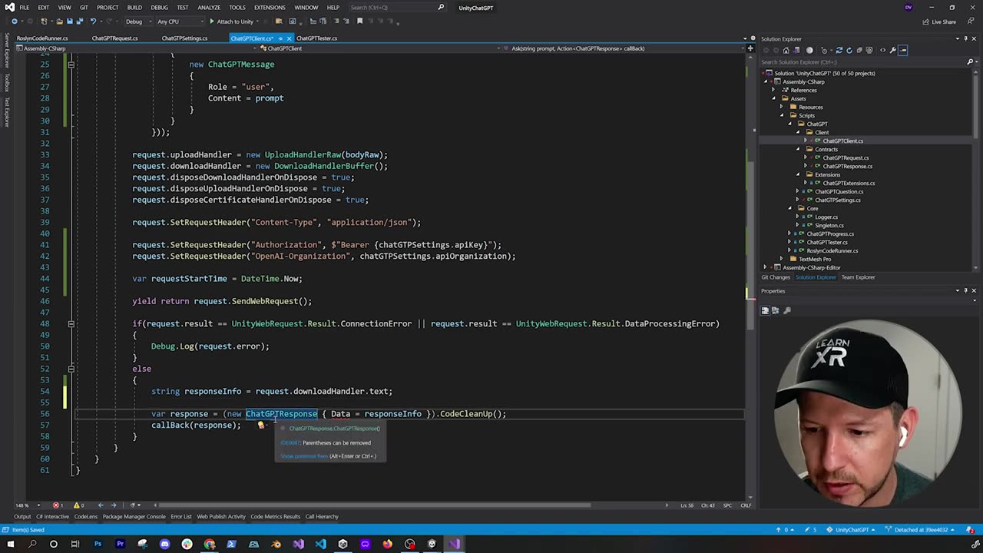Image resolution: width=983 pixels, height=553 pixels.
Task: Click the Live Share button
Action: tap(939, 22)
